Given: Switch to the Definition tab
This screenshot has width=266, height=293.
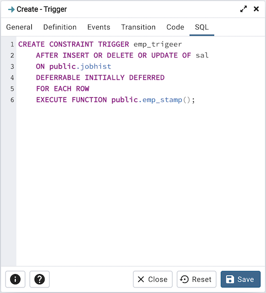Looking at the screenshot, I should coord(60,27).
